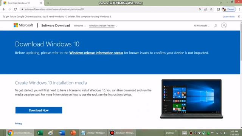Switch to Chrome in the taskbar
The height and width of the screenshot is (136, 242).
pyautogui.click(x=20, y=133)
